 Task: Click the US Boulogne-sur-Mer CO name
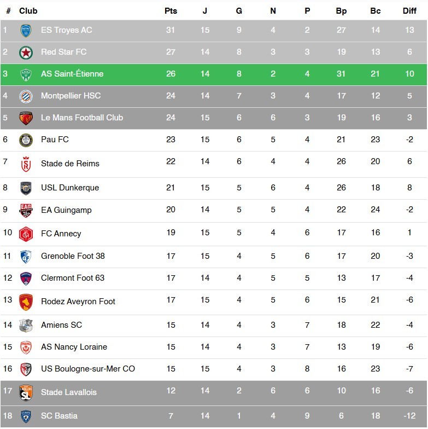(88, 369)
